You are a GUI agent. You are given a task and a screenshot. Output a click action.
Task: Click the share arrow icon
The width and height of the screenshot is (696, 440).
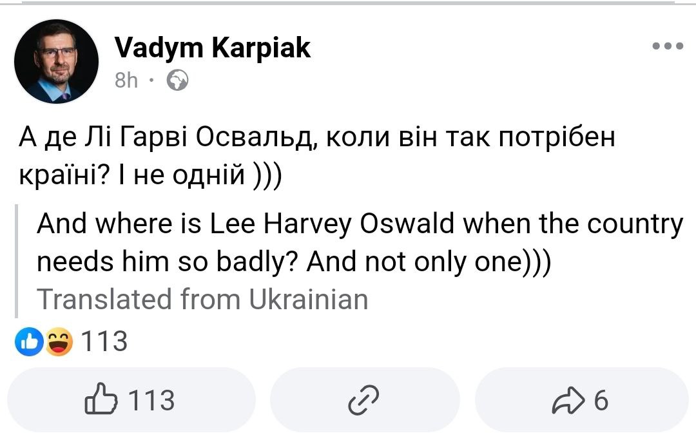(x=565, y=401)
